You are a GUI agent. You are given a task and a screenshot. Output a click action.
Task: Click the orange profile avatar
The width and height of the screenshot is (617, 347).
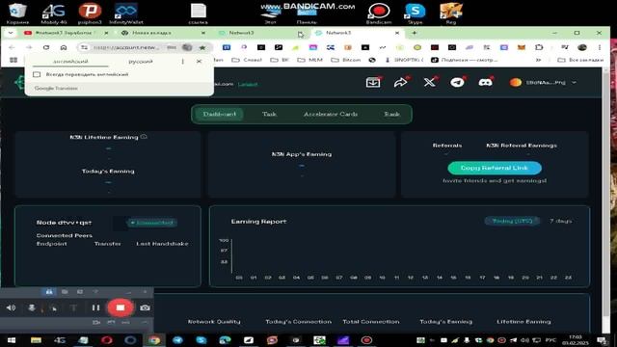coord(516,83)
